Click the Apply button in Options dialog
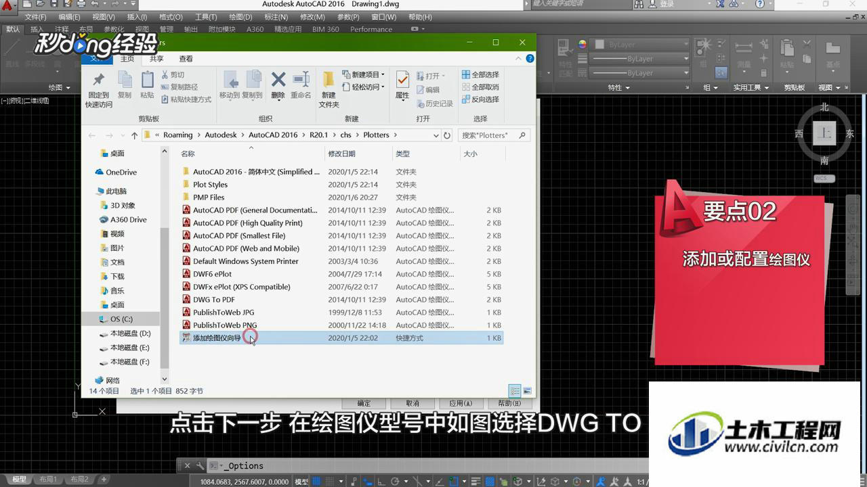Image resolution: width=867 pixels, height=487 pixels. click(x=461, y=404)
